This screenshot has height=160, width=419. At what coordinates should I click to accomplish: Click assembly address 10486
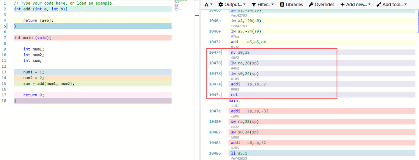pos(215,153)
